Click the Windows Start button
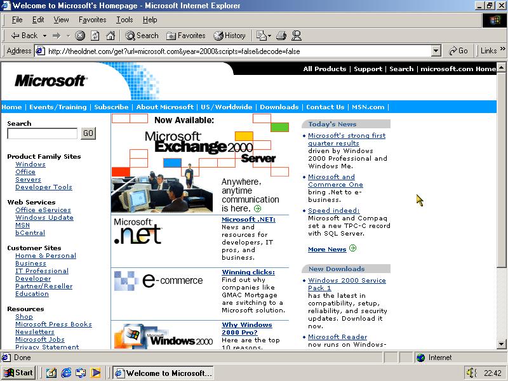Image resolution: width=508 pixels, height=381 pixels. pos(18,373)
